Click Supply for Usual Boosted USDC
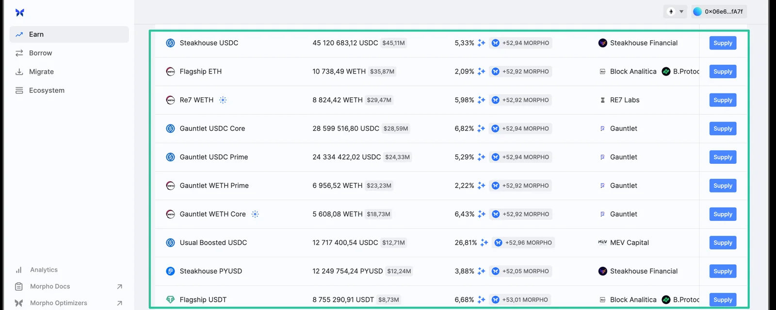Screen dimensions: 776x310 click(723, 243)
